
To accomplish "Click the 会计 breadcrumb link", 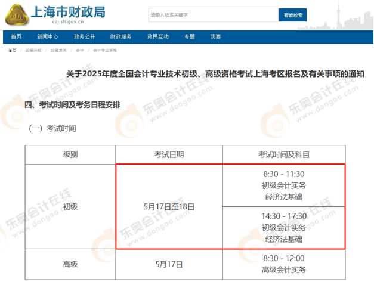I will tap(80, 51).
